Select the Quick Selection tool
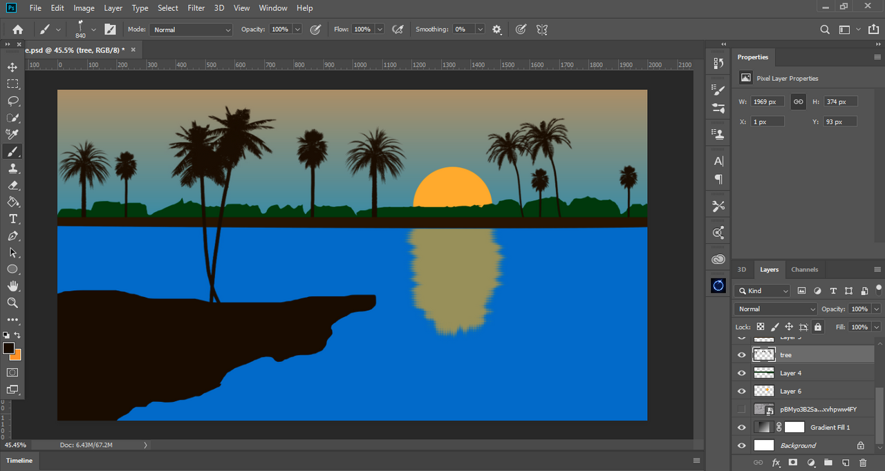The width and height of the screenshot is (885, 471). (x=12, y=117)
